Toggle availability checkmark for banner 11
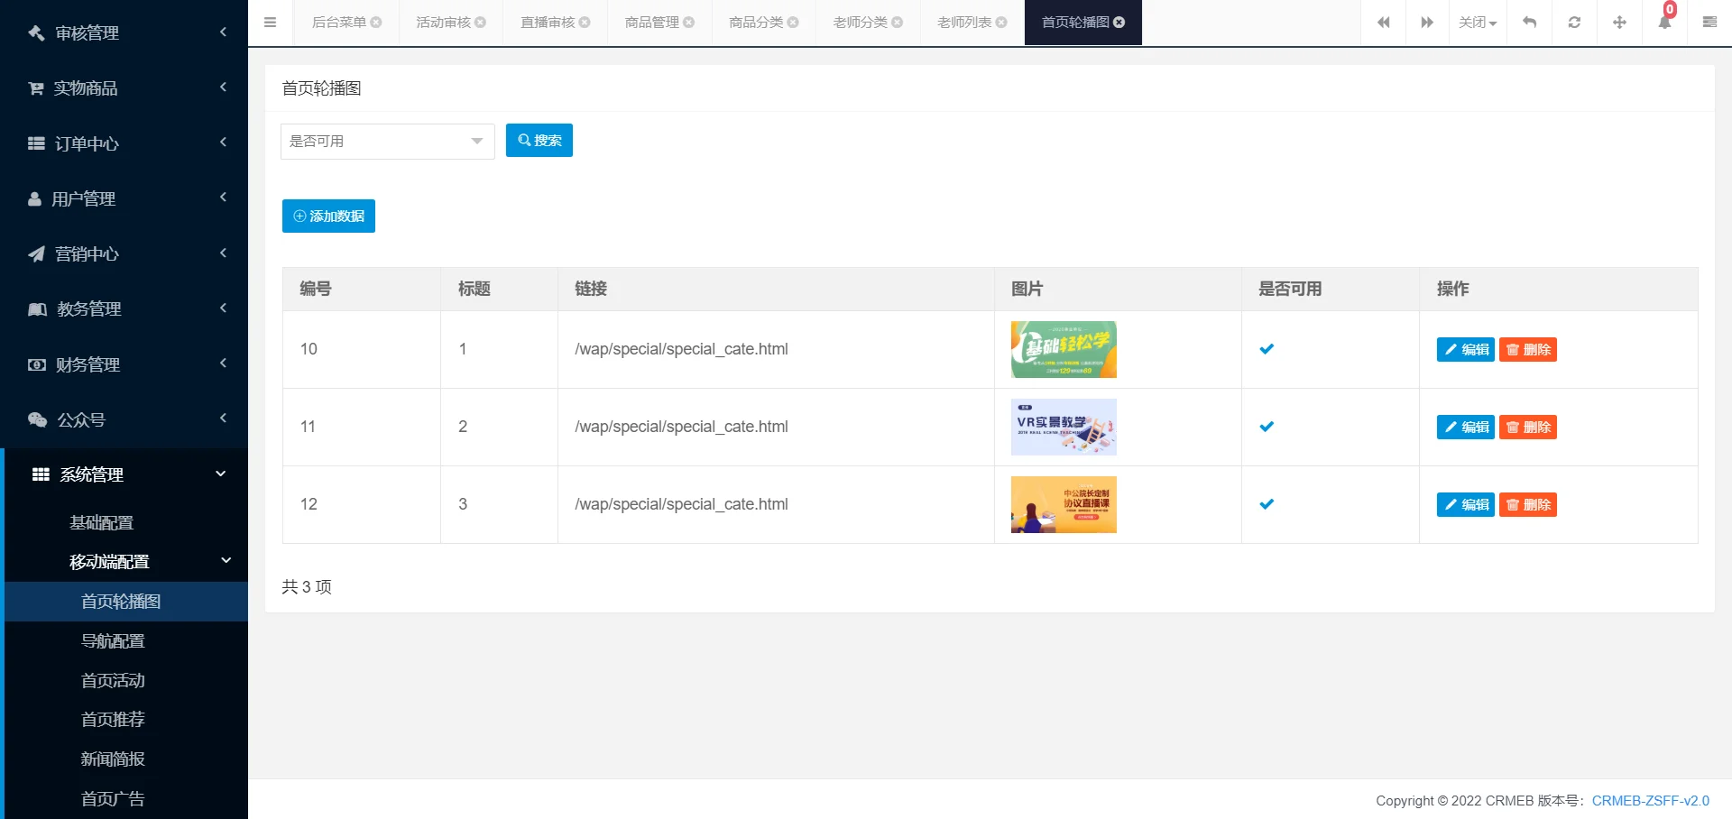 click(1267, 427)
